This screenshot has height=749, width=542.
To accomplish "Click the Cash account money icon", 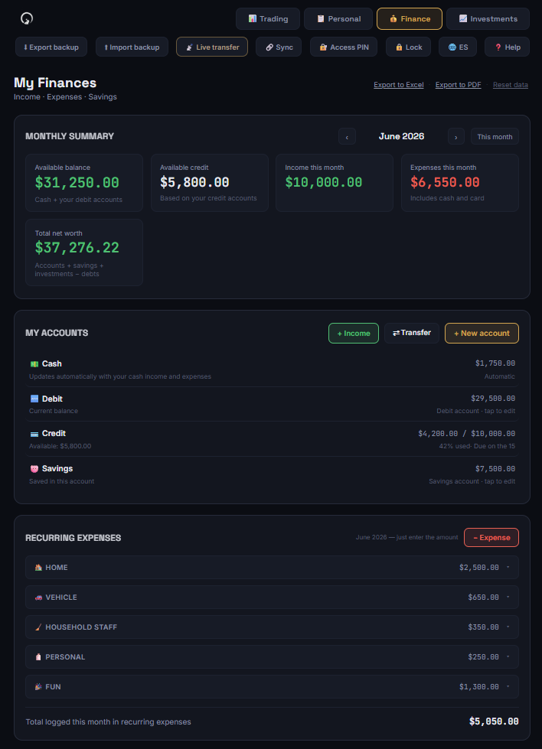I will (x=34, y=364).
